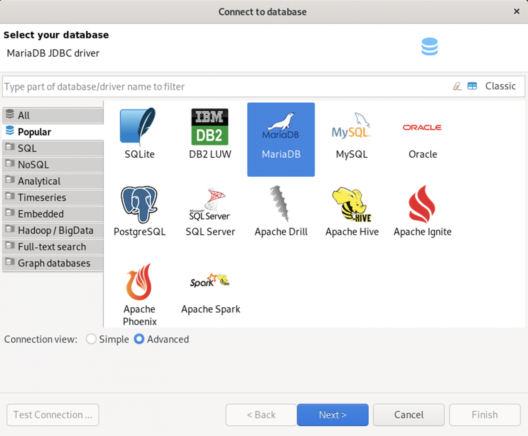The image size is (528, 436).
Task: Pick the Apache Ignite database icon
Action: [422, 210]
